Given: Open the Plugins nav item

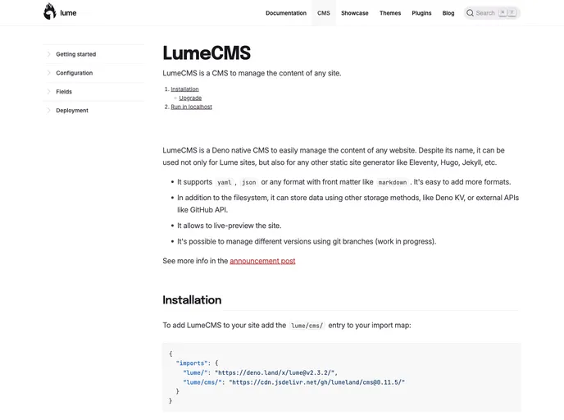Looking at the screenshot, I should [421, 13].
